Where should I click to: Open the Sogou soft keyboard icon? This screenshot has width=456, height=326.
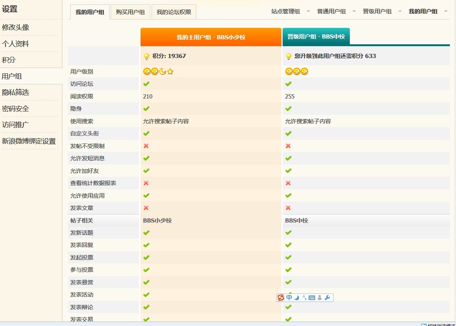[x=312, y=298]
